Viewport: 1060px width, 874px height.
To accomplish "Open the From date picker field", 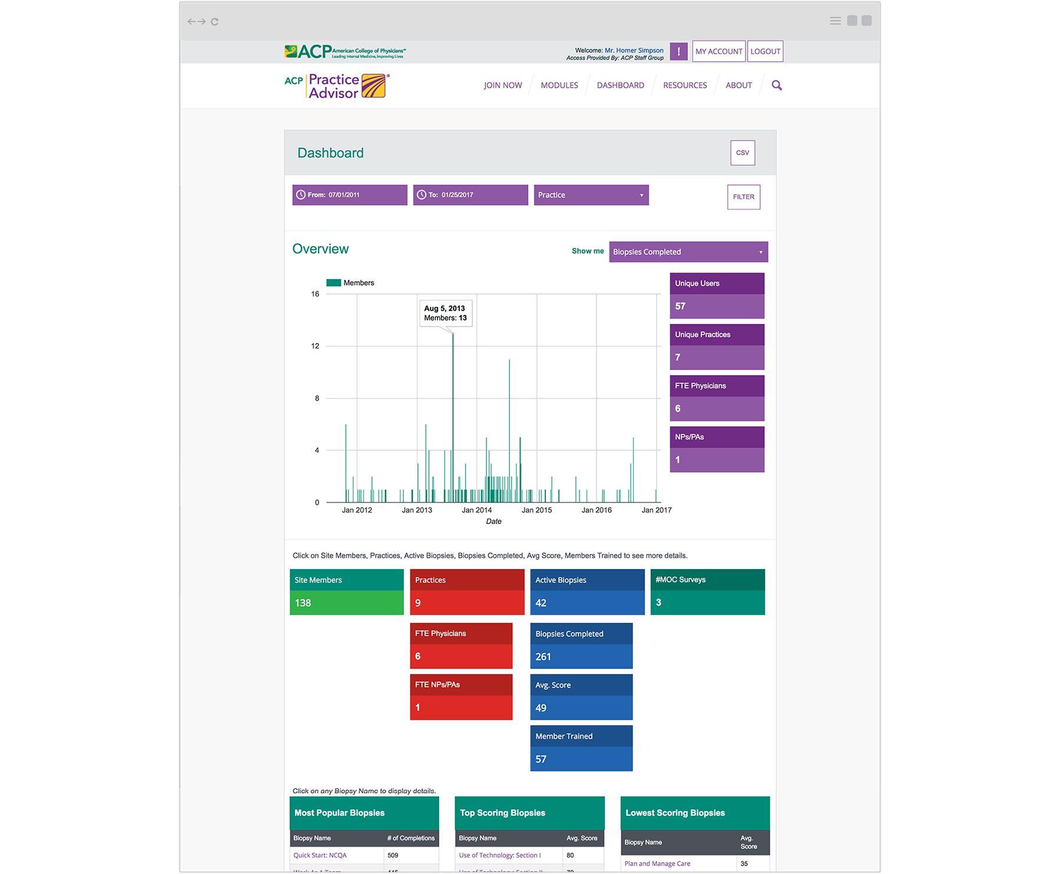I will 350,195.
